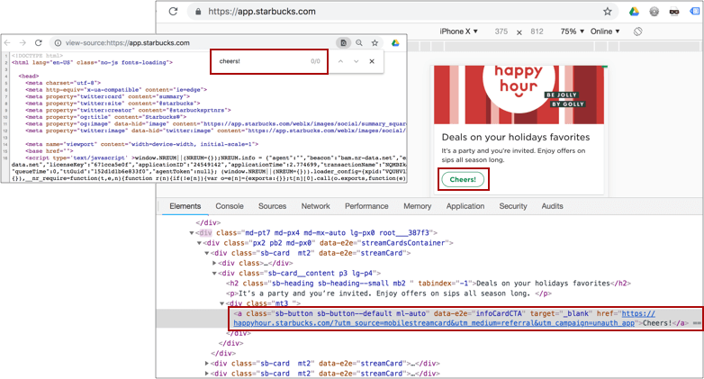This screenshot has height=379, width=704.
Task: Reload the view-source window
Action: tap(38, 43)
